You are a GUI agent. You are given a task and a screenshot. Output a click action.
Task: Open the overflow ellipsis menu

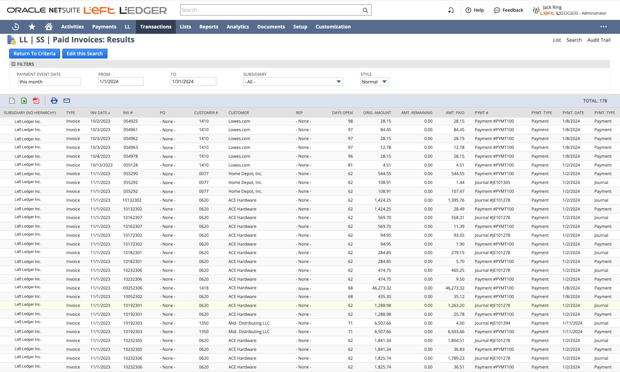(x=604, y=27)
